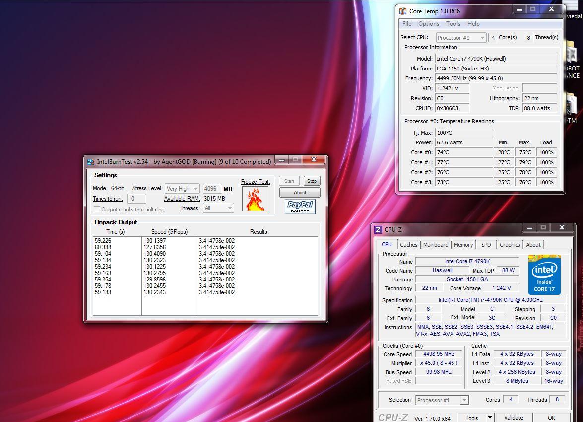This screenshot has width=583, height=422.
Task: Click the 127.6356 GFlops speed result
Action: pyautogui.click(x=155, y=247)
